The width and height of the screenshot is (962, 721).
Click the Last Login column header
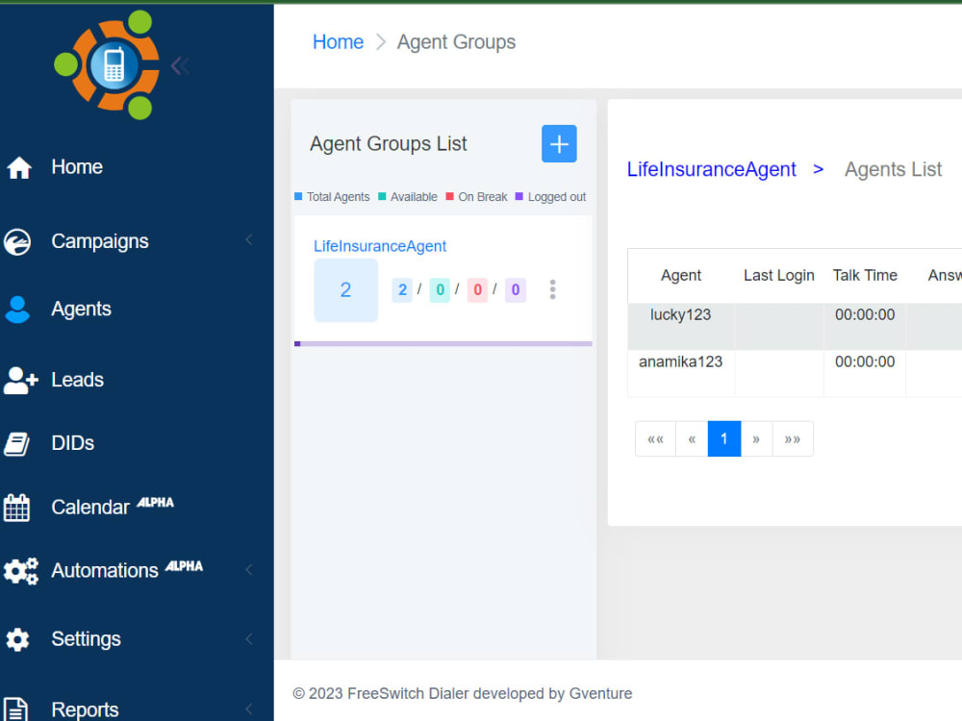779,275
